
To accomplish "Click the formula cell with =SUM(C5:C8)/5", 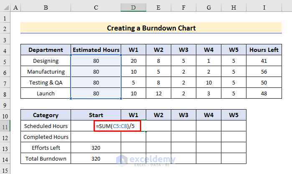I will click(117, 125).
